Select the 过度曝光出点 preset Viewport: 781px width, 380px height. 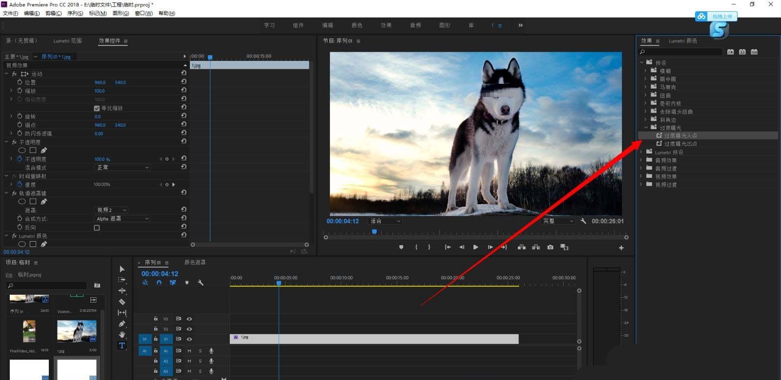[x=680, y=144]
